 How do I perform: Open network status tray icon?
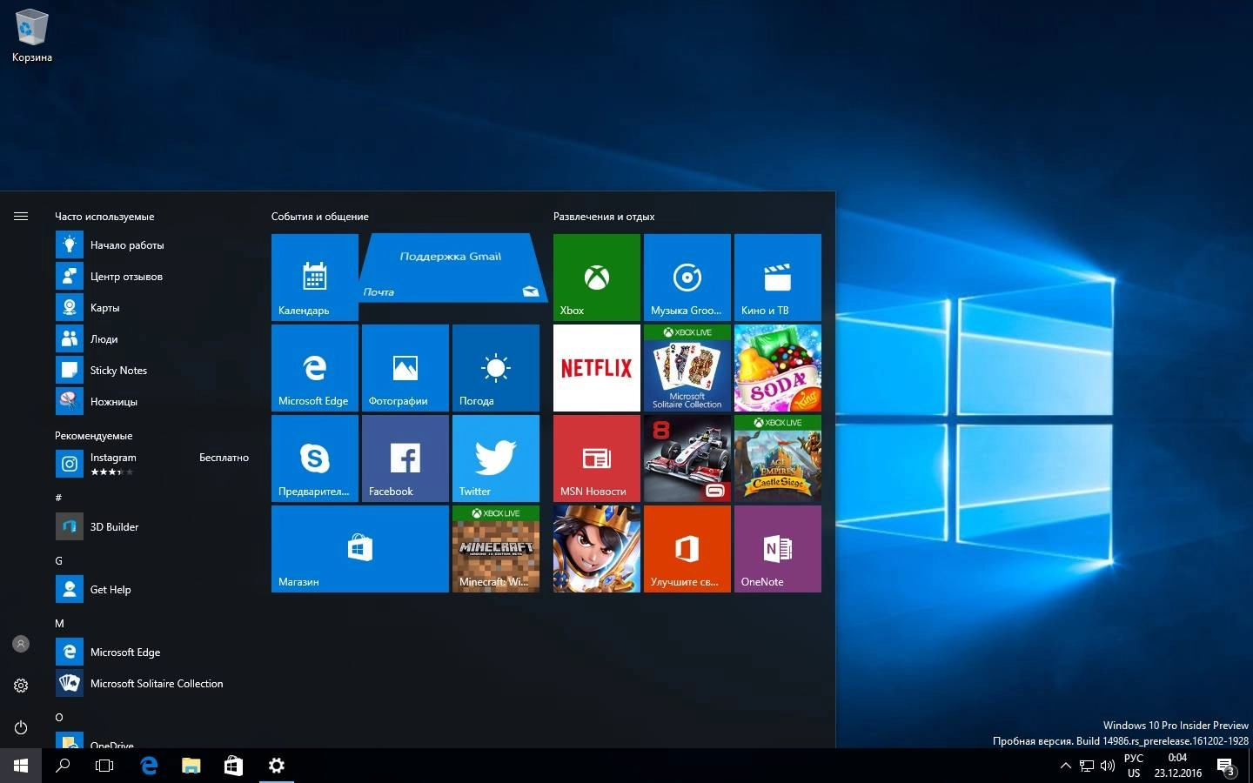(1087, 766)
